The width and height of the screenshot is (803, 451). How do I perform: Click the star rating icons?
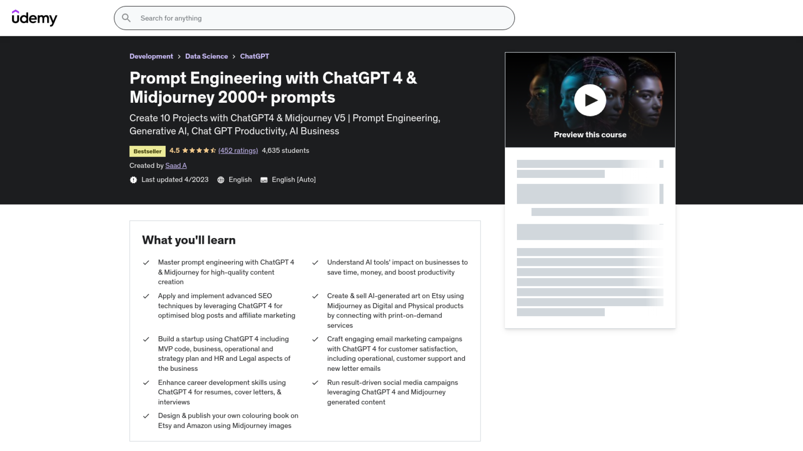click(199, 151)
